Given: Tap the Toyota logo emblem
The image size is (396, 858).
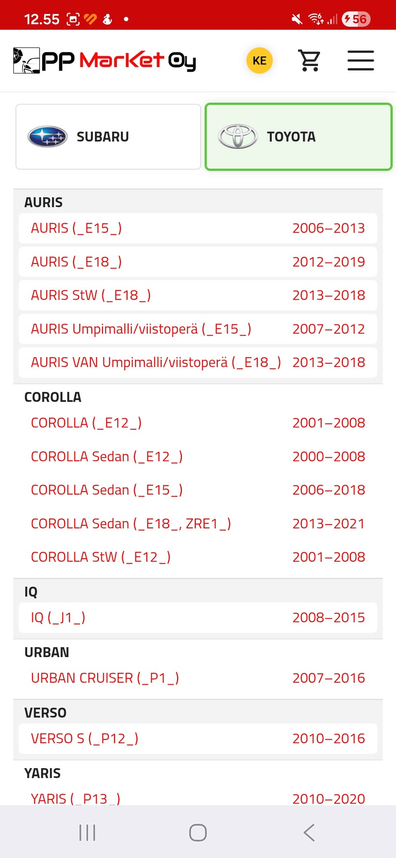Looking at the screenshot, I should point(238,137).
